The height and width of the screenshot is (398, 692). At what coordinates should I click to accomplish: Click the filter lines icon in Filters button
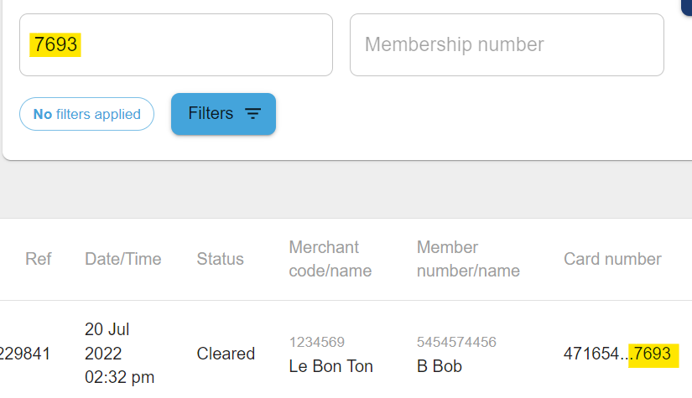pos(252,114)
